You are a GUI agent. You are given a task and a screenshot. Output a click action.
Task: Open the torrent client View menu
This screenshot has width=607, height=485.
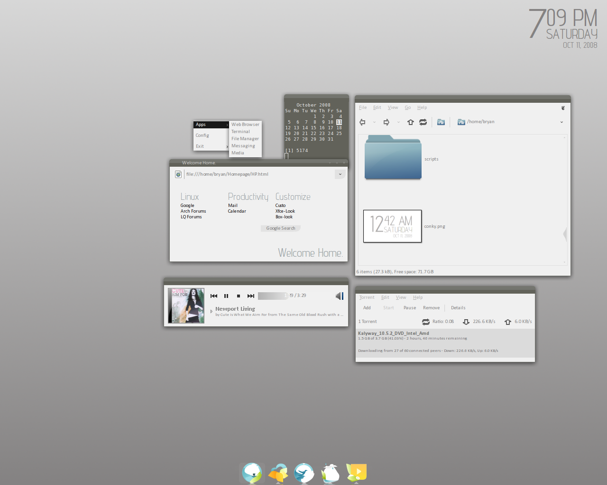click(401, 297)
